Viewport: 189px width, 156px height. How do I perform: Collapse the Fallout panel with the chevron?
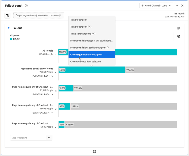[x=177, y=6]
